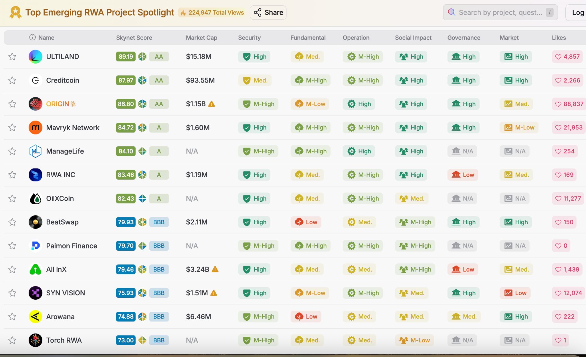Click the Arowana yellow logo icon
586x357 pixels.
click(x=35, y=317)
